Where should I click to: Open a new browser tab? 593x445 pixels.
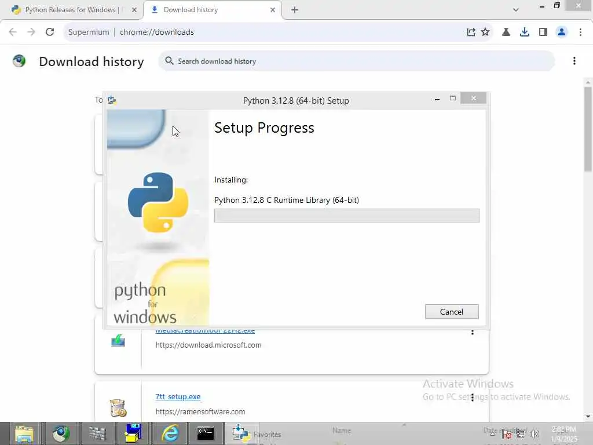tap(295, 10)
